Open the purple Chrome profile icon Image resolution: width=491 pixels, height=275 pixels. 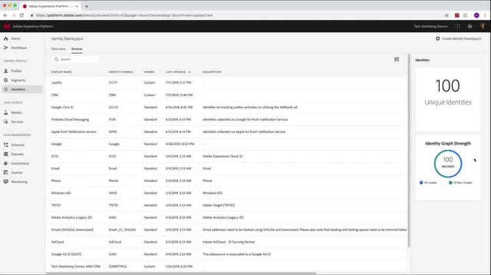coord(477,15)
